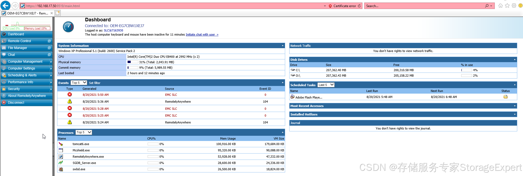
Task: Collapse the Processes panel
Action: pos(283,132)
